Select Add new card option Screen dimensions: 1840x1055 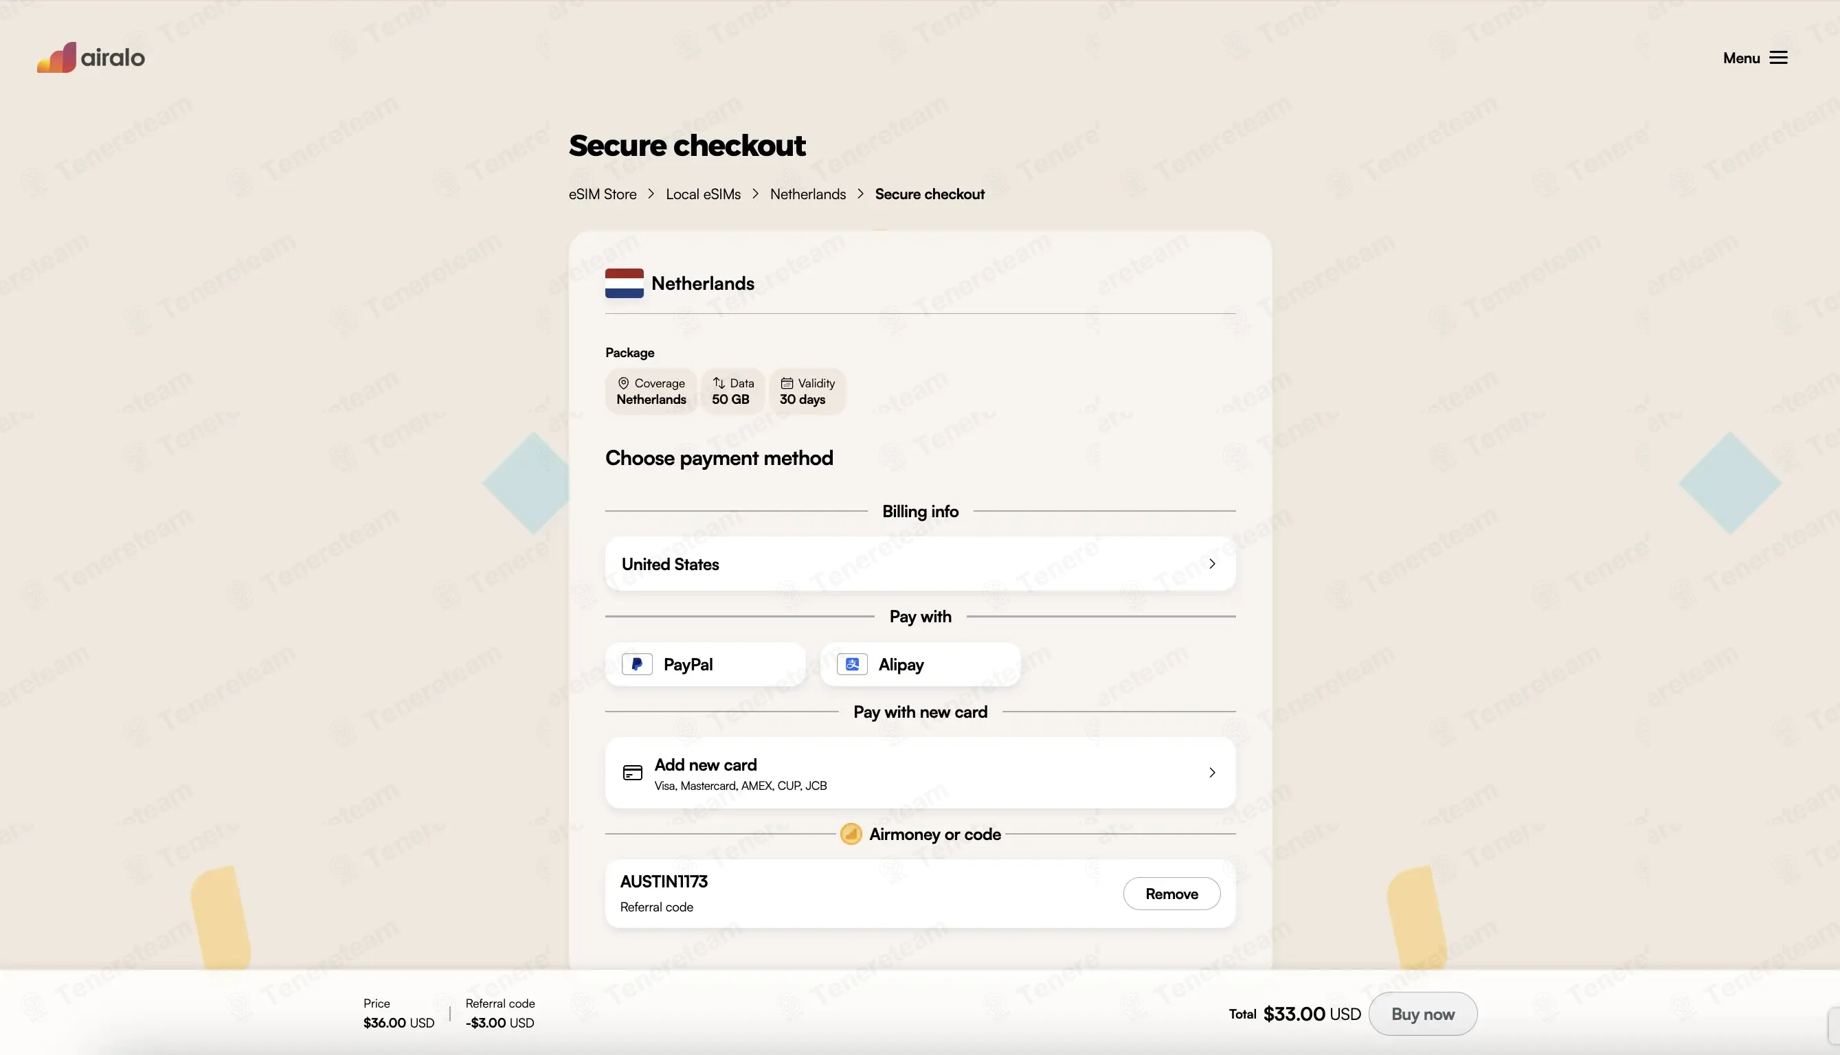(921, 773)
